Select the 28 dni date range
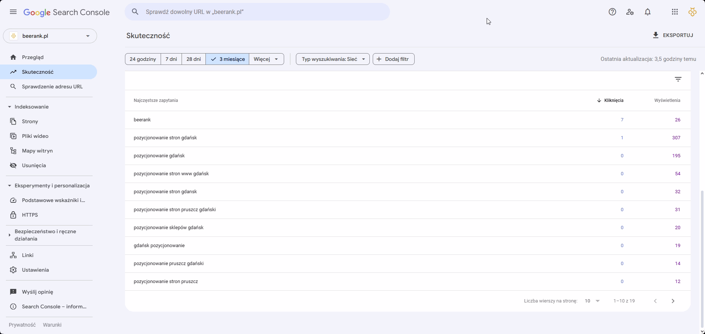705x334 pixels. pyautogui.click(x=193, y=59)
